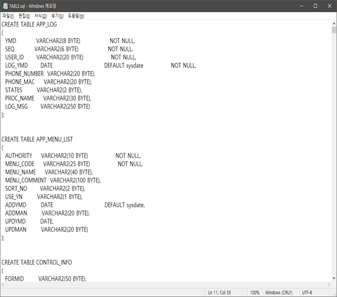Click Ln 11, Col 35 in status bar
This screenshot has height=297, width=337.
click(x=219, y=292)
